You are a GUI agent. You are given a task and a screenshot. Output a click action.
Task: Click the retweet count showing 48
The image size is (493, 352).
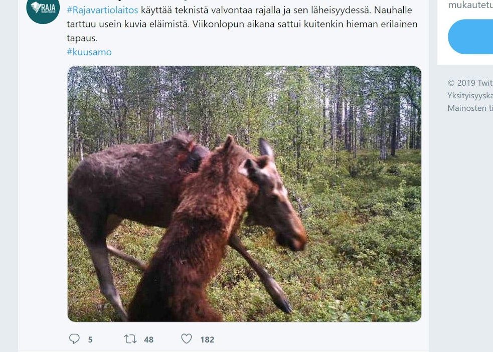[148, 338]
